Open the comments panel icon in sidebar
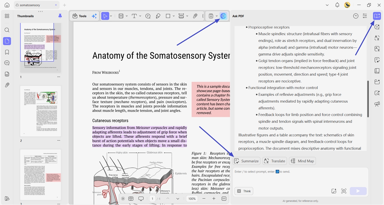Image resolution: width=384 pixels, height=205 pixels. pos(7,63)
